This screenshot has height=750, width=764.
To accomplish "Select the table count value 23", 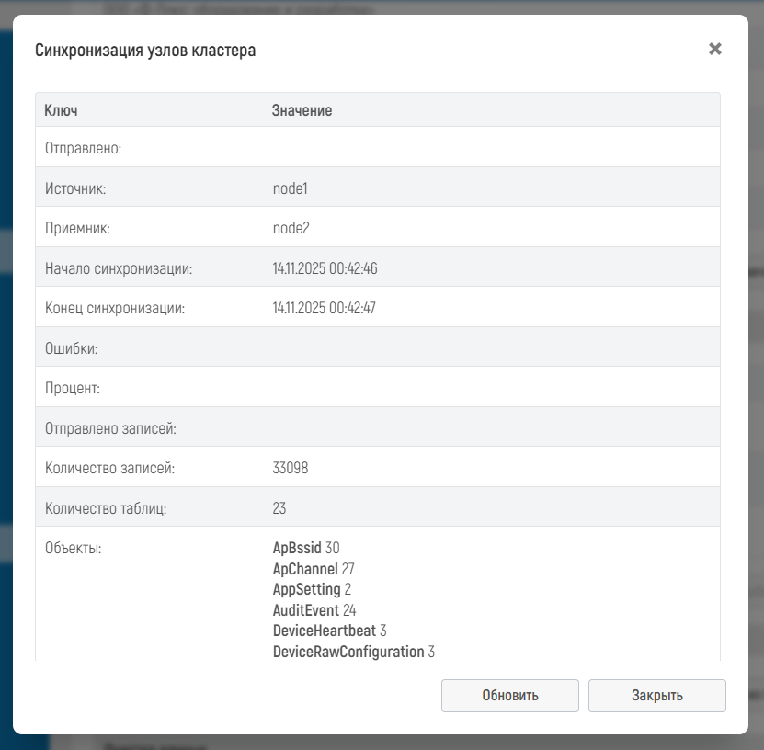I will 279,508.
